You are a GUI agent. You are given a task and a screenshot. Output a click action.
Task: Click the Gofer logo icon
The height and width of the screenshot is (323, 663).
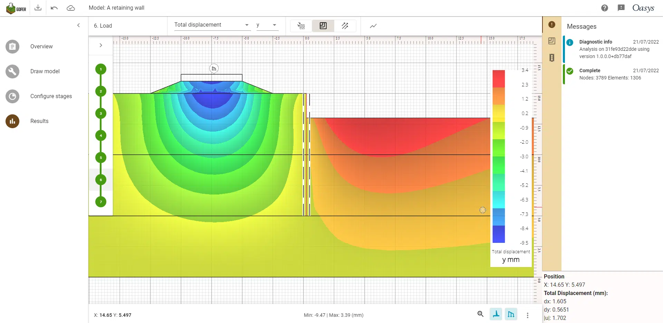(16, 8)
